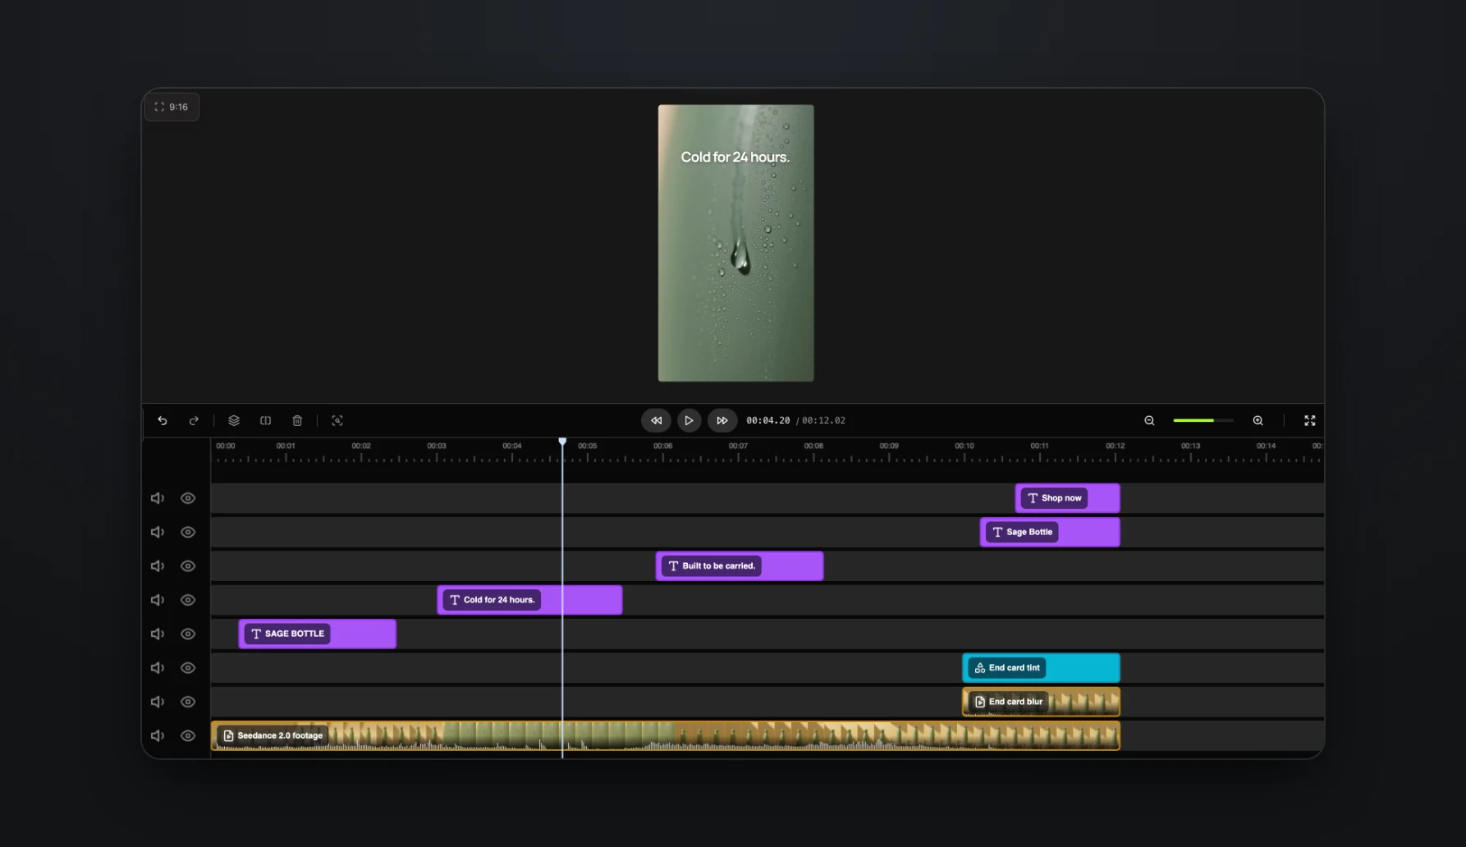Image resolution: width=1466 pixels, height=847 pixels.
Task: Select the SAGE BOTTLE title clip
Action: [x=318, y=634]
